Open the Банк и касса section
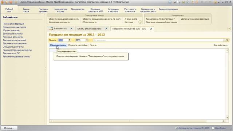The width and height of the screenshot is (233, 131). point(26,10)
